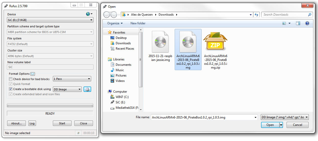Open the Organize menu
The height and width of the screenshot is (141, 318).
[115, 23]
